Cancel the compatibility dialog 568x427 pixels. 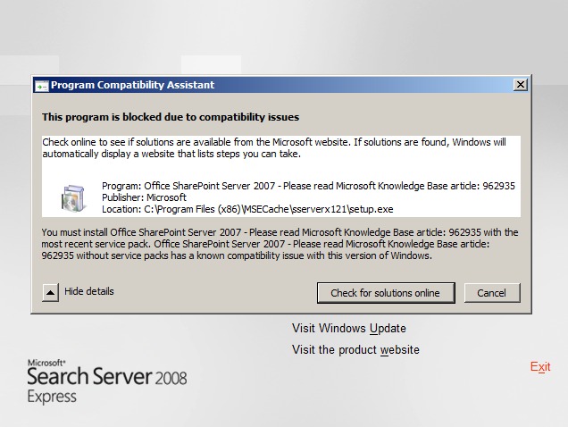tap(491, 293)
